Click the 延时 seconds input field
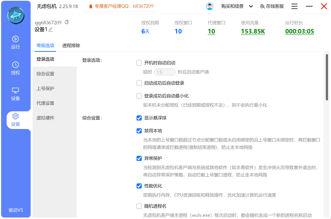The image size is (331, 219). (165, 72)
